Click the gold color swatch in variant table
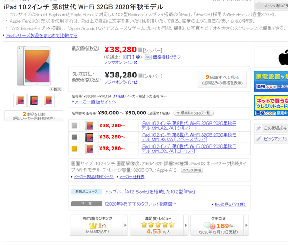The height and width of the screenshot is (245, 288). coord(74,149)
